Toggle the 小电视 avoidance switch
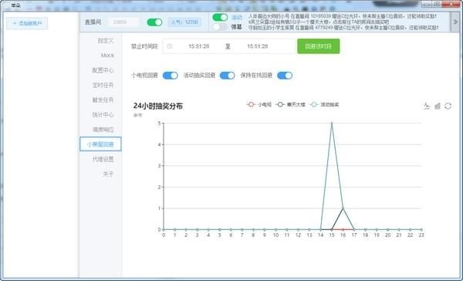This screenshot has width=463, height=281. click(x=170, y=76)
